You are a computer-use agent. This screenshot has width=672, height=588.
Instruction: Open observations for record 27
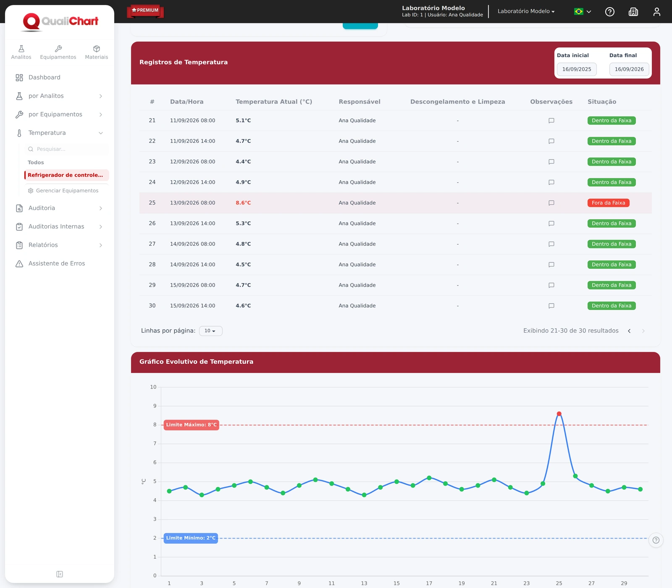tap(551, 244)
